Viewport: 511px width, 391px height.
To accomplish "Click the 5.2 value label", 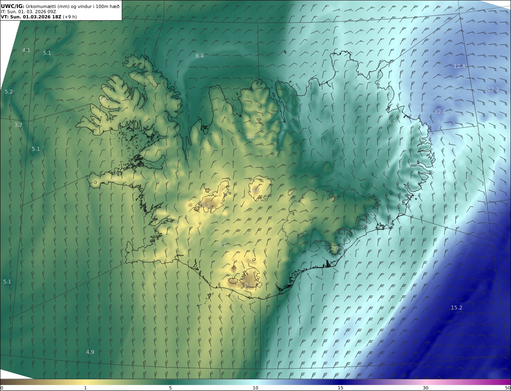I will tap(9, 92).
